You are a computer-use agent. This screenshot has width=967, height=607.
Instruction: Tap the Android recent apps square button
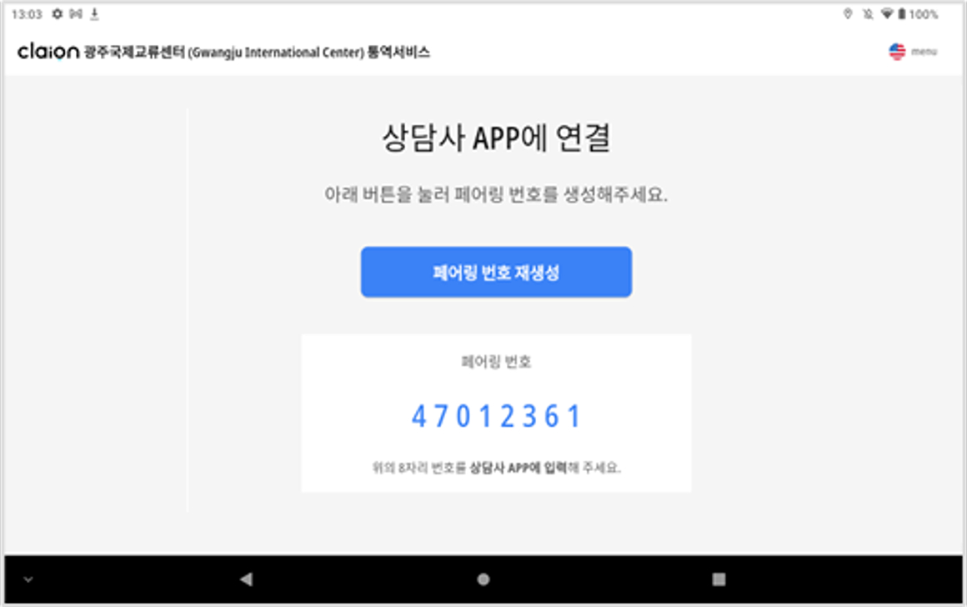[719, 579]
